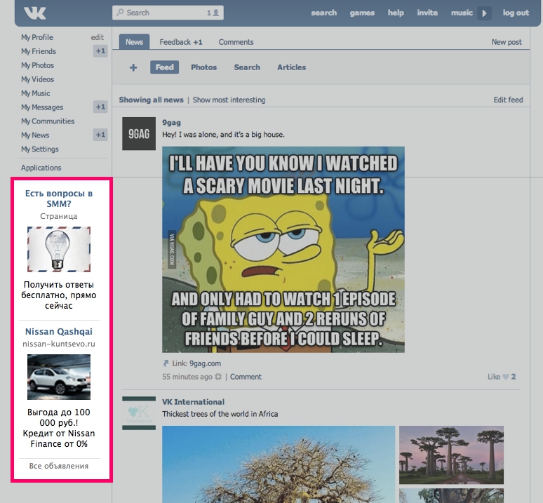Click the music play button in the header
543x503 pixels.
(484, 13)
